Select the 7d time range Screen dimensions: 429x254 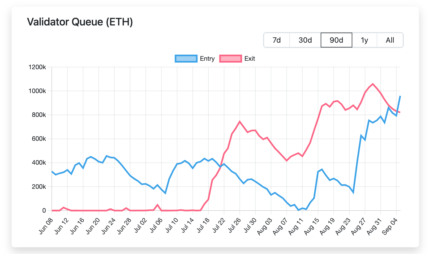click(x=277, y=40)
